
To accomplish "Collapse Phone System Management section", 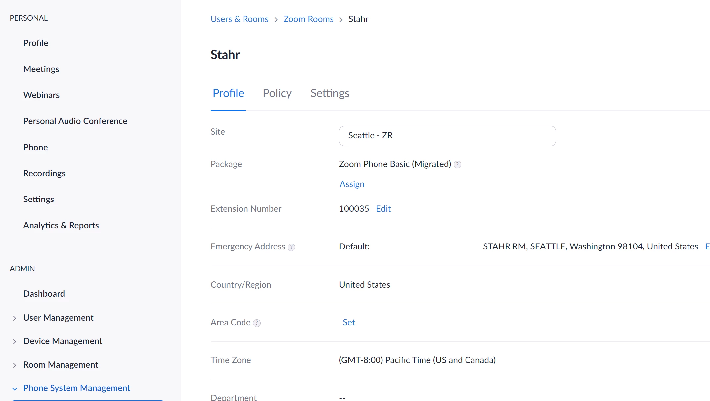I will [x=15, y=389].
